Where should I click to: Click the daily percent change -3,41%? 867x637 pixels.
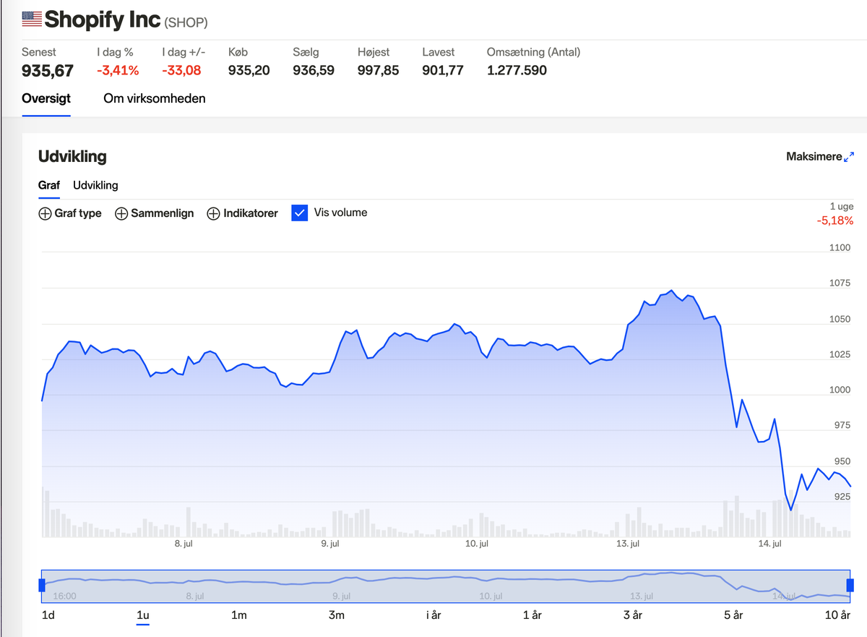(118, 70)
